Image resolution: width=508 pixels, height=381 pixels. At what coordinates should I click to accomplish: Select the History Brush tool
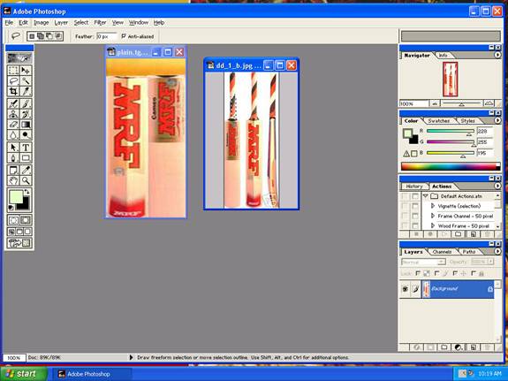(26, 114)
